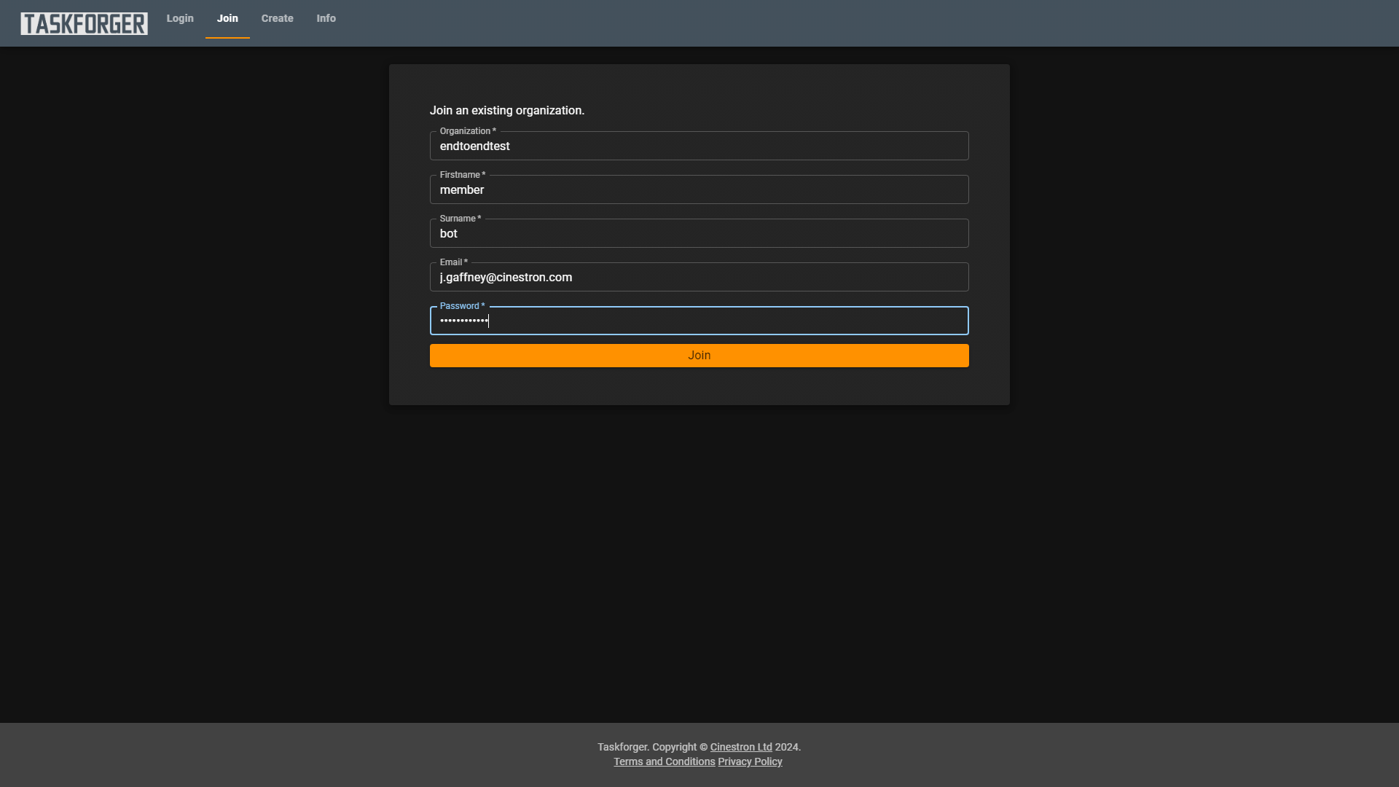Click the Organization field label
Image resolution: width=1399 pixels, height=787 pixels.
[467, 131]
